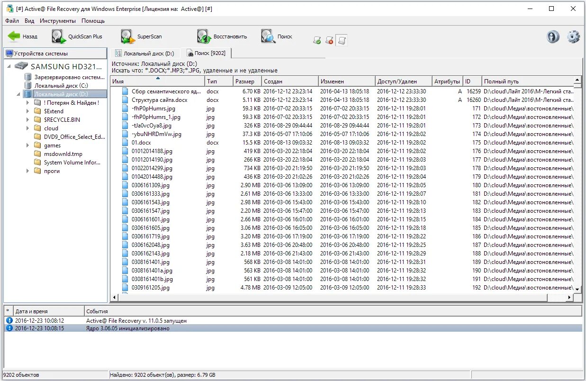586x381 pixels.
Task: Click the green Назад back arrow
Action: pyautogui.click(x=14, y=36)
